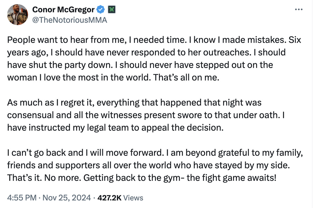Click the green affiliate badge icon
318x208 pixels.
[112, 10]
